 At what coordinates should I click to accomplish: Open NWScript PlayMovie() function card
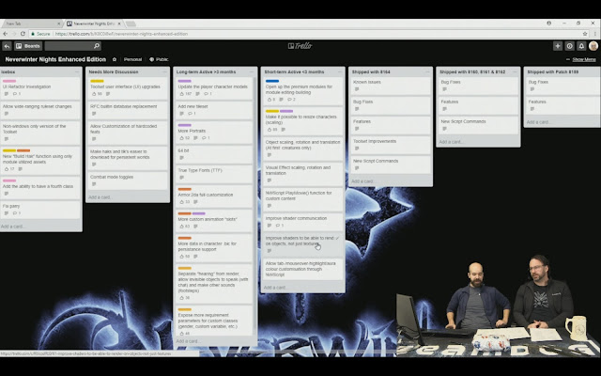(x=302, y=199)
